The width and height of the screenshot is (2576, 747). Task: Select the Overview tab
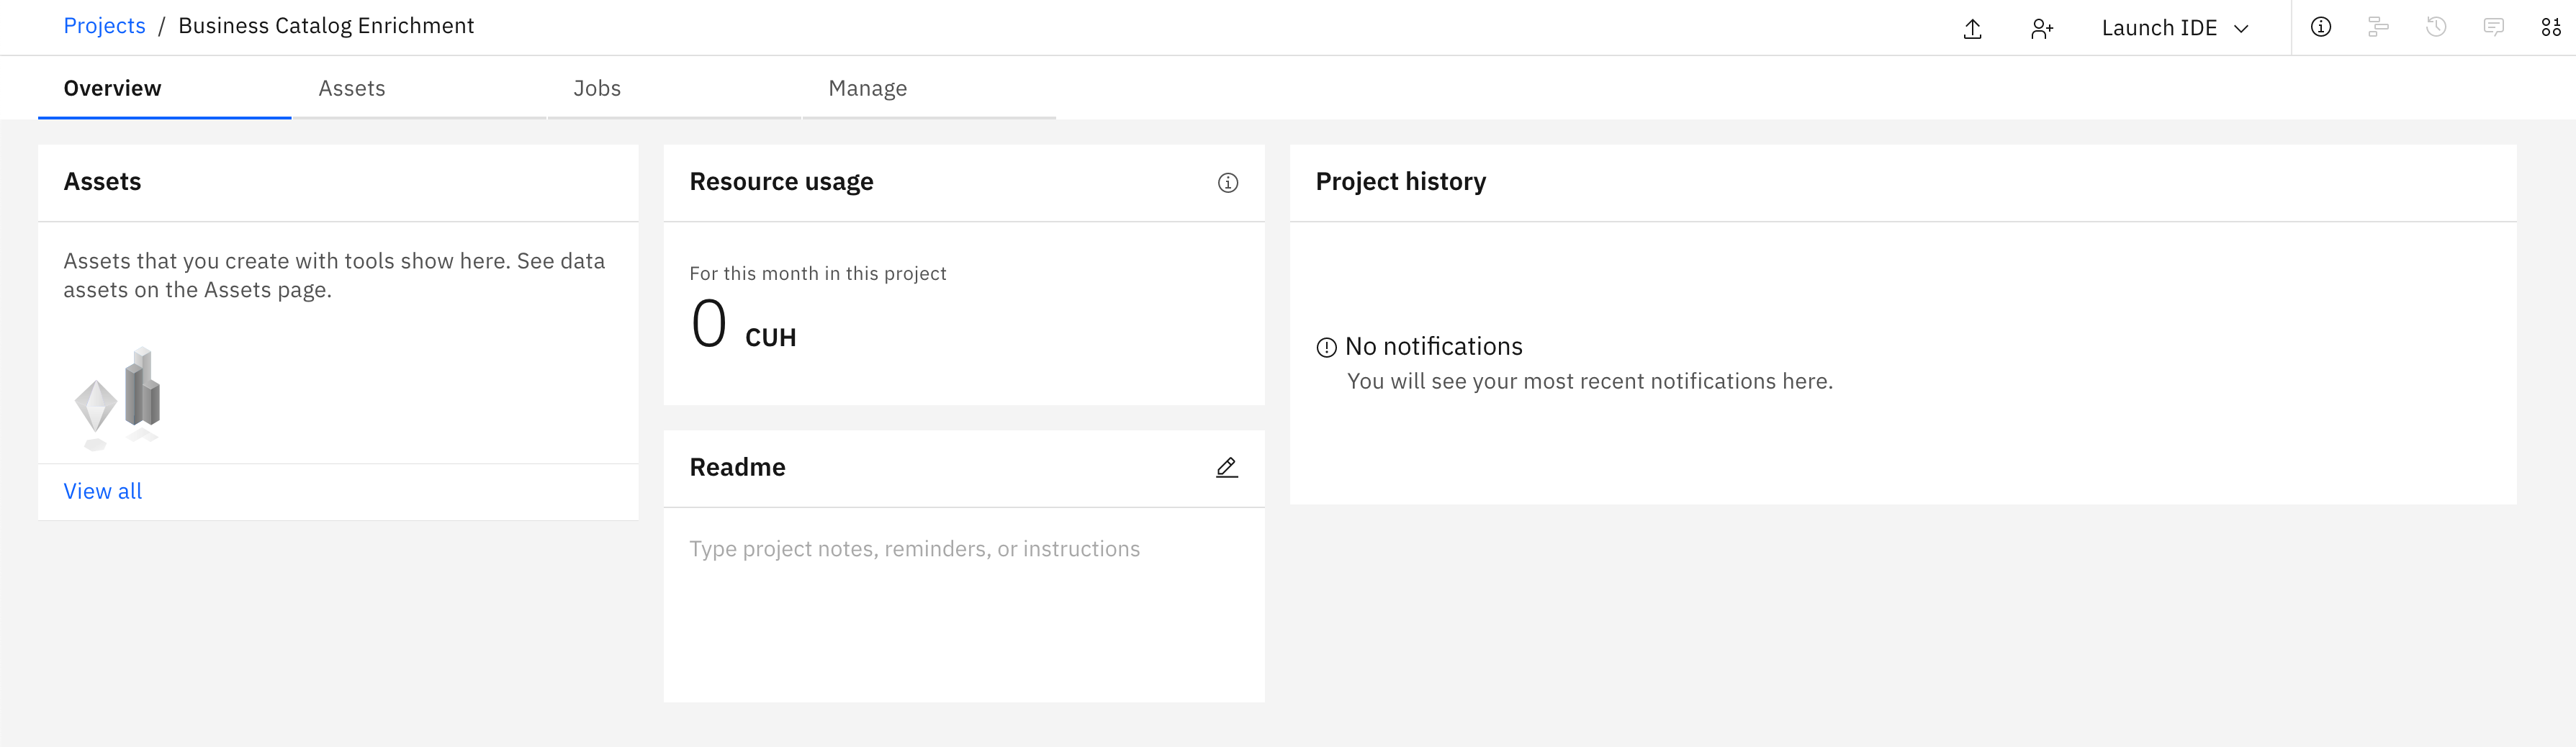pos(112,88)
